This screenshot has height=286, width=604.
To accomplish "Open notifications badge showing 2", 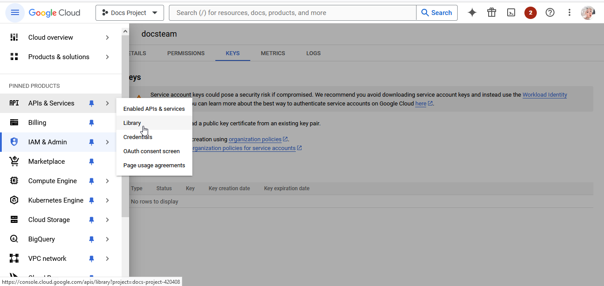I will (531, 13).
